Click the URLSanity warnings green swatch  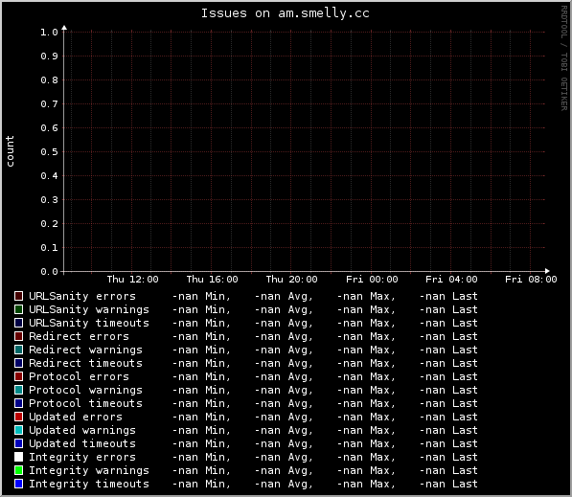(x=18, y=309)
